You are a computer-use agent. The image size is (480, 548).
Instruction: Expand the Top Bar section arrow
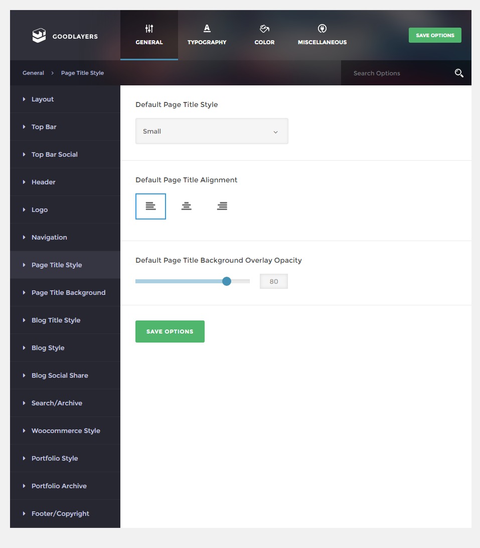pos(24,127)
